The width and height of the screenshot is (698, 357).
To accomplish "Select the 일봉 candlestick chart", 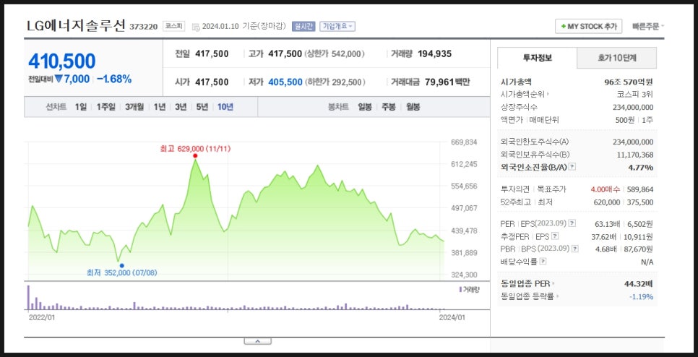I will tap(365, 107).
